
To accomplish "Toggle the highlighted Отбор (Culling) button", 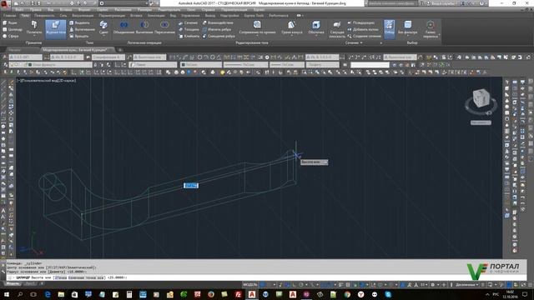I will pos(390,28).
